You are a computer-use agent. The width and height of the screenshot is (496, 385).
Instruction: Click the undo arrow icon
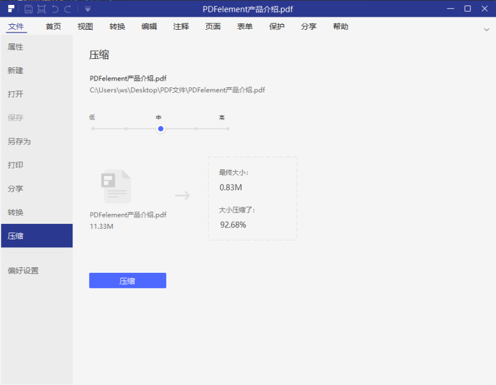(55, 9)
